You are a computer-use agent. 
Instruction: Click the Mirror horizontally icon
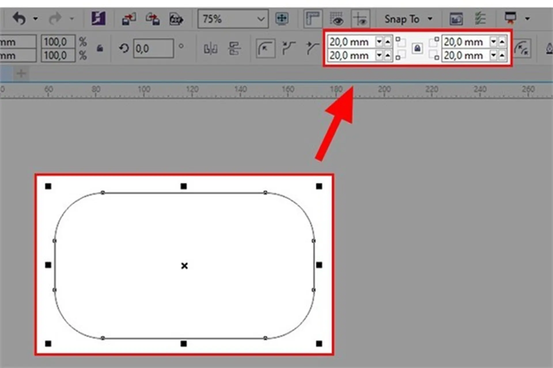tap(211, 48)
